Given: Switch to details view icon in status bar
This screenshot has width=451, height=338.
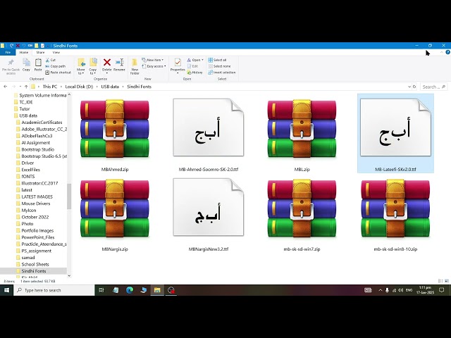Looking at the screenshot, I should pos(440,281).
